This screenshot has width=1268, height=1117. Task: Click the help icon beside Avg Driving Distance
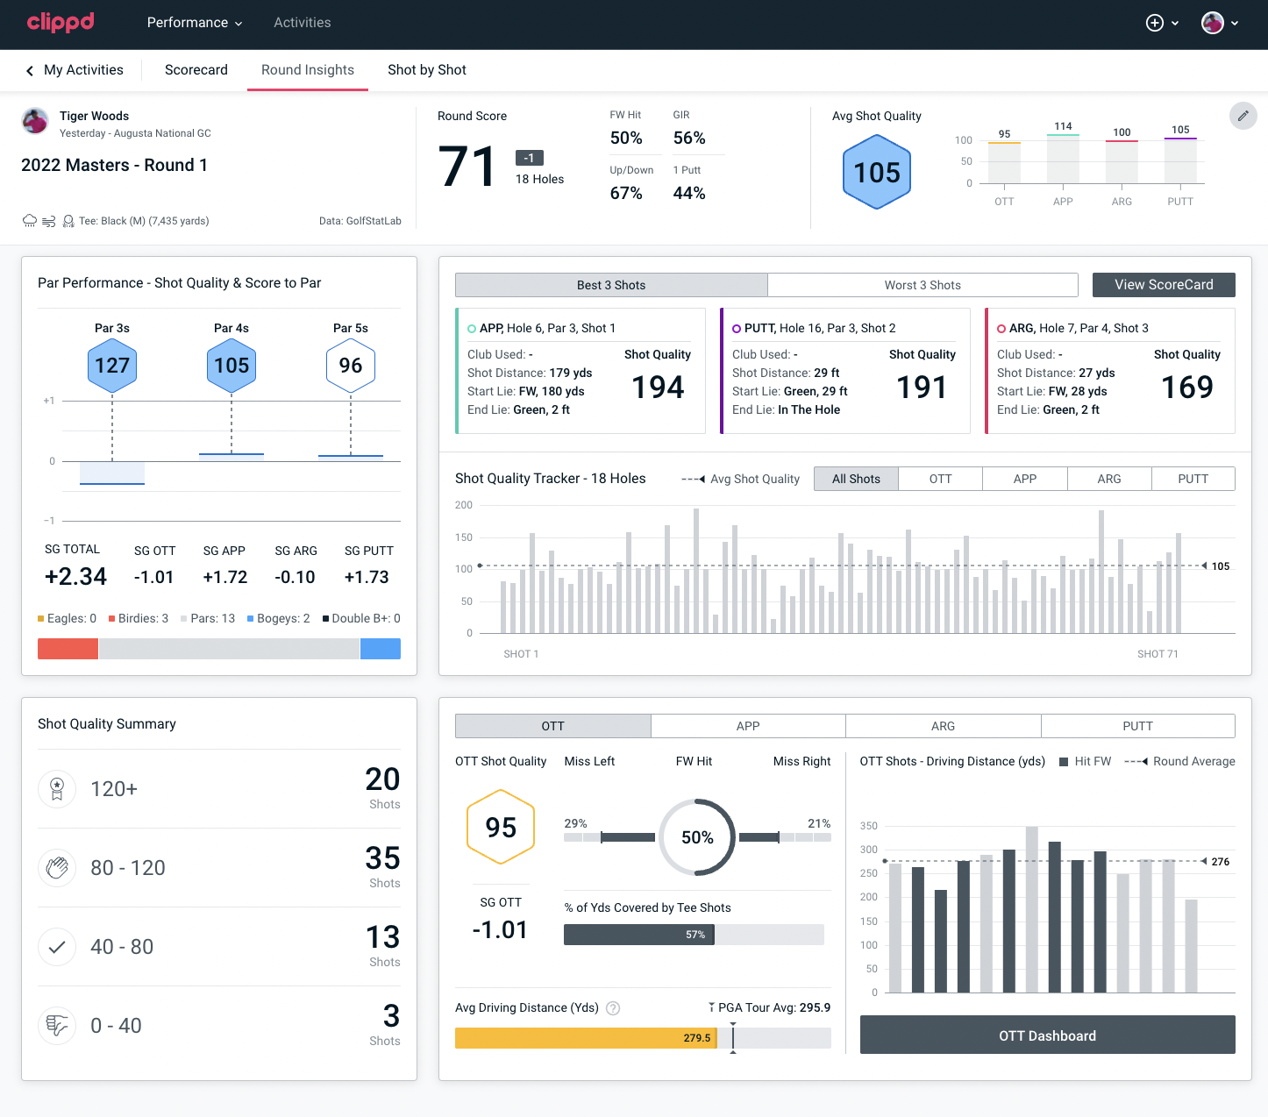coord(613,1008)
